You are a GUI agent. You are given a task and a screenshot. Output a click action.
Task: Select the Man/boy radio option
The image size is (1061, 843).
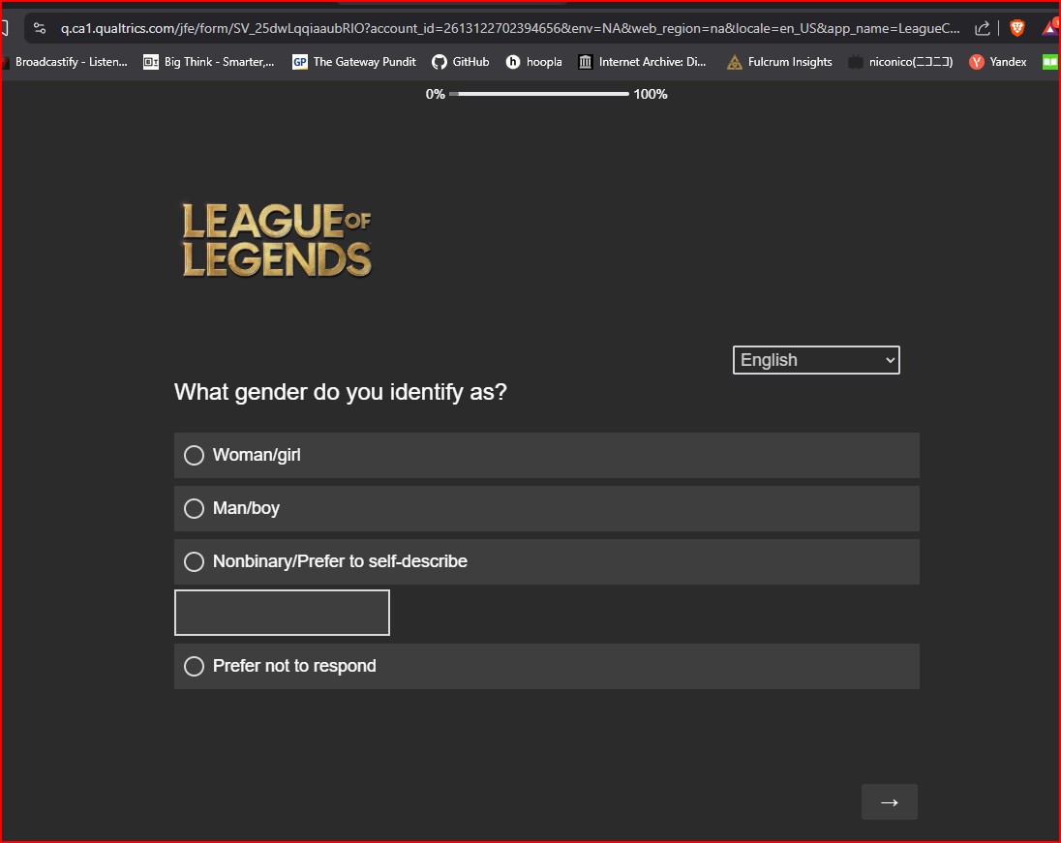(195, 508)
